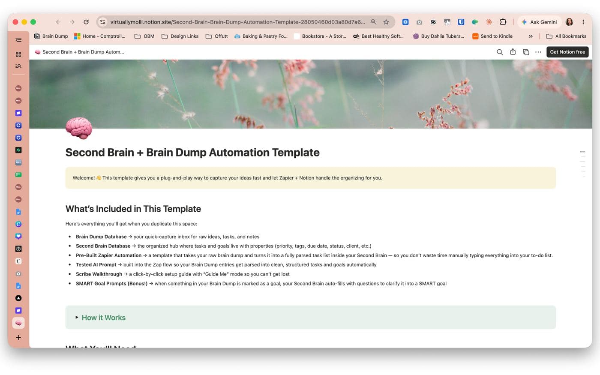
Task: Click the page title heading
Action: tap(192, 153)
